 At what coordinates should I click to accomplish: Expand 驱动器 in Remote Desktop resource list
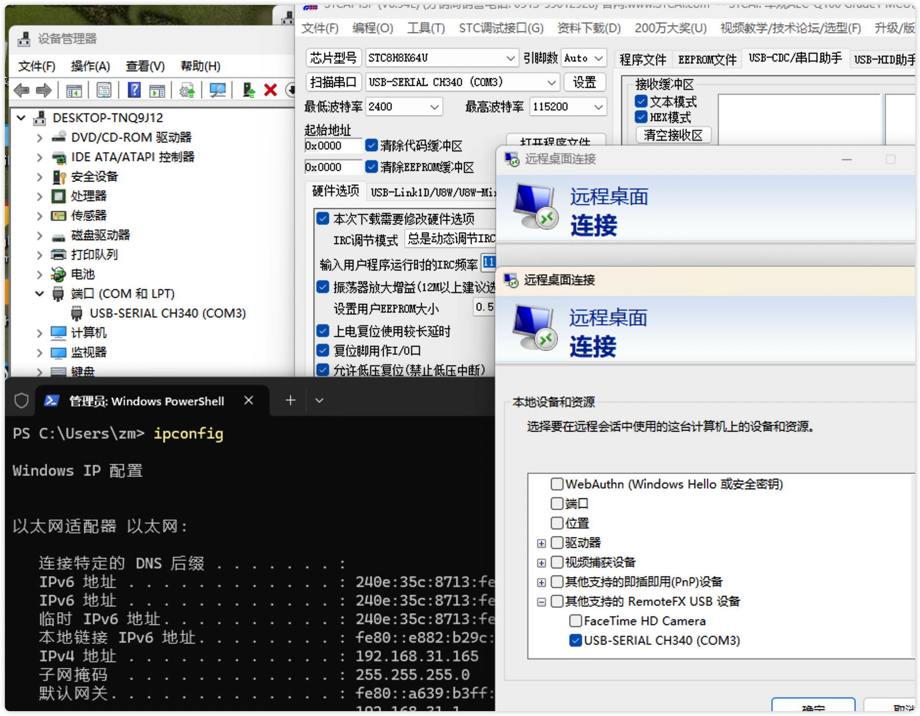(541, 543)
